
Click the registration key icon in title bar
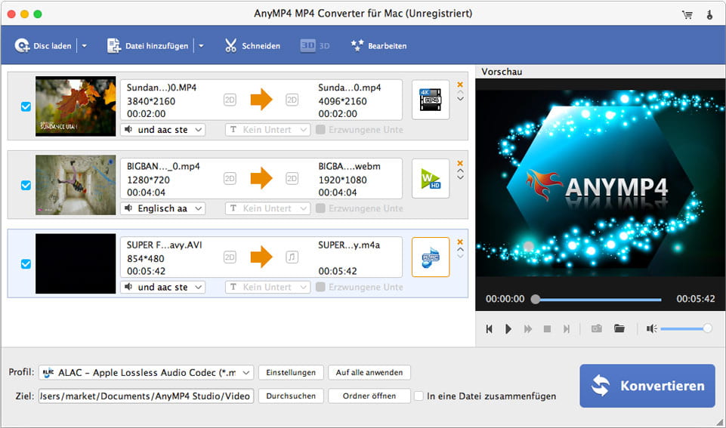[x=709, y=15]
